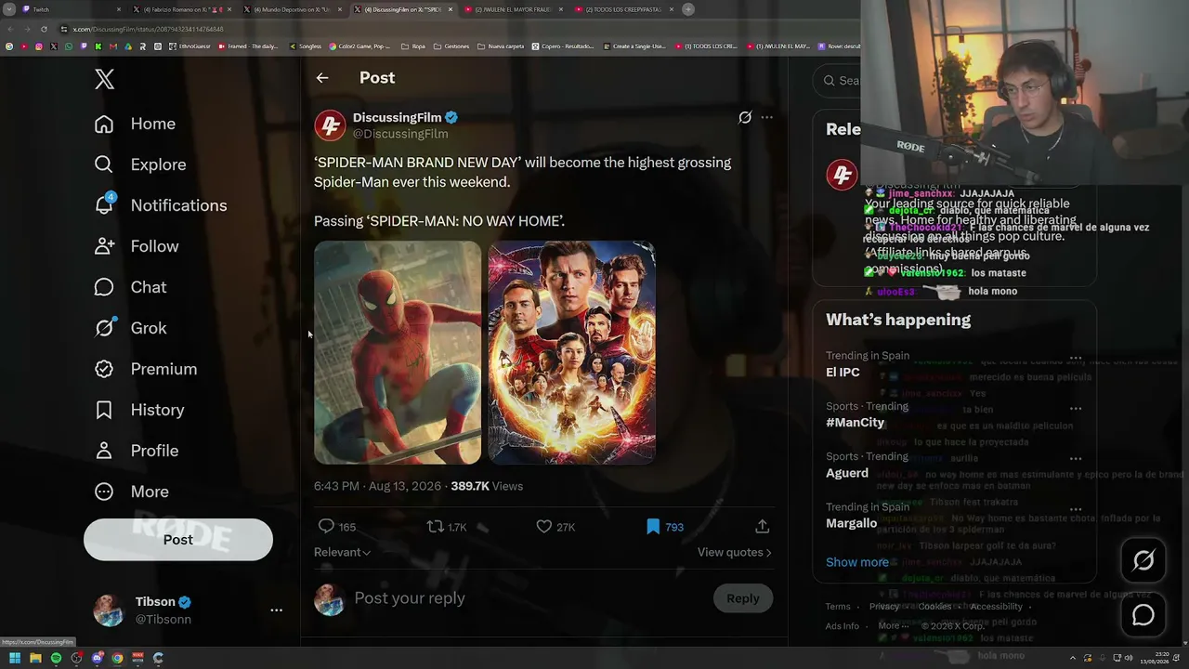Open DiscussingFilm's profile avatar
Image resolution: width=1189 pixels, height=669 pixels.
click(330, 125)
